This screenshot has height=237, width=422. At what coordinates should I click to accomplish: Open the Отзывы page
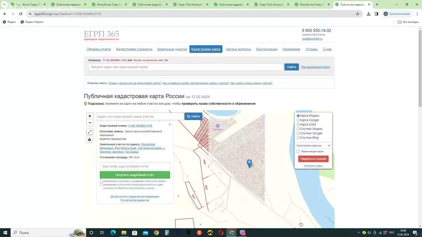tap(312, 49)
